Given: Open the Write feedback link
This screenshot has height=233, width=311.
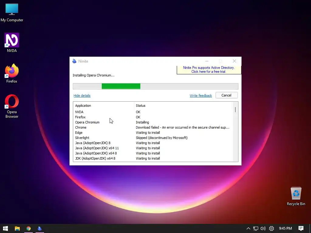Looking at the screenshot, I should (x=201, y=96).
